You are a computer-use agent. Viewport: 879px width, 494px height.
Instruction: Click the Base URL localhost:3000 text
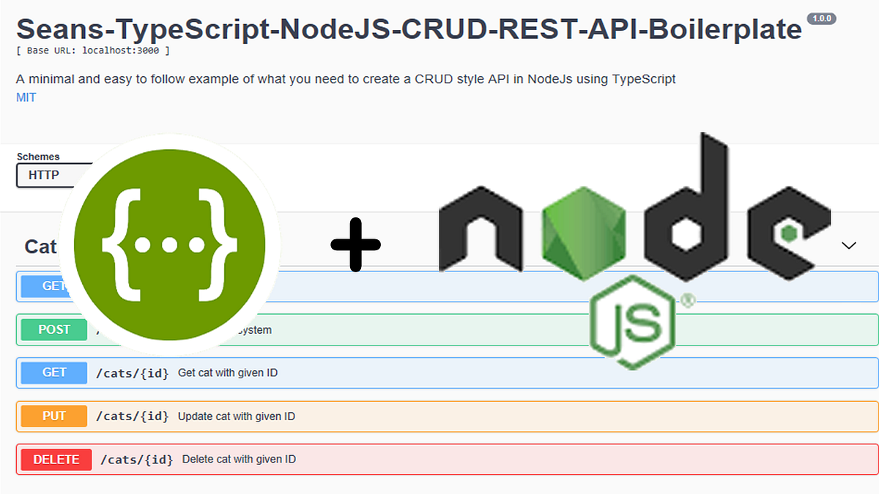pos(93,50)
